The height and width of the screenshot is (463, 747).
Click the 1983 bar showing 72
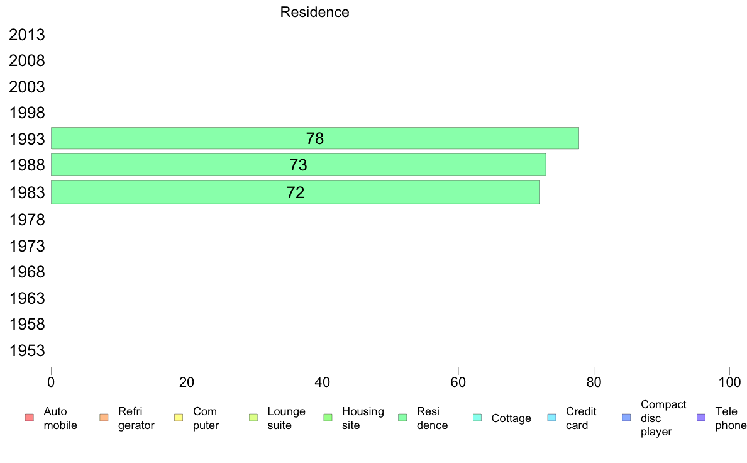point(296,192)
